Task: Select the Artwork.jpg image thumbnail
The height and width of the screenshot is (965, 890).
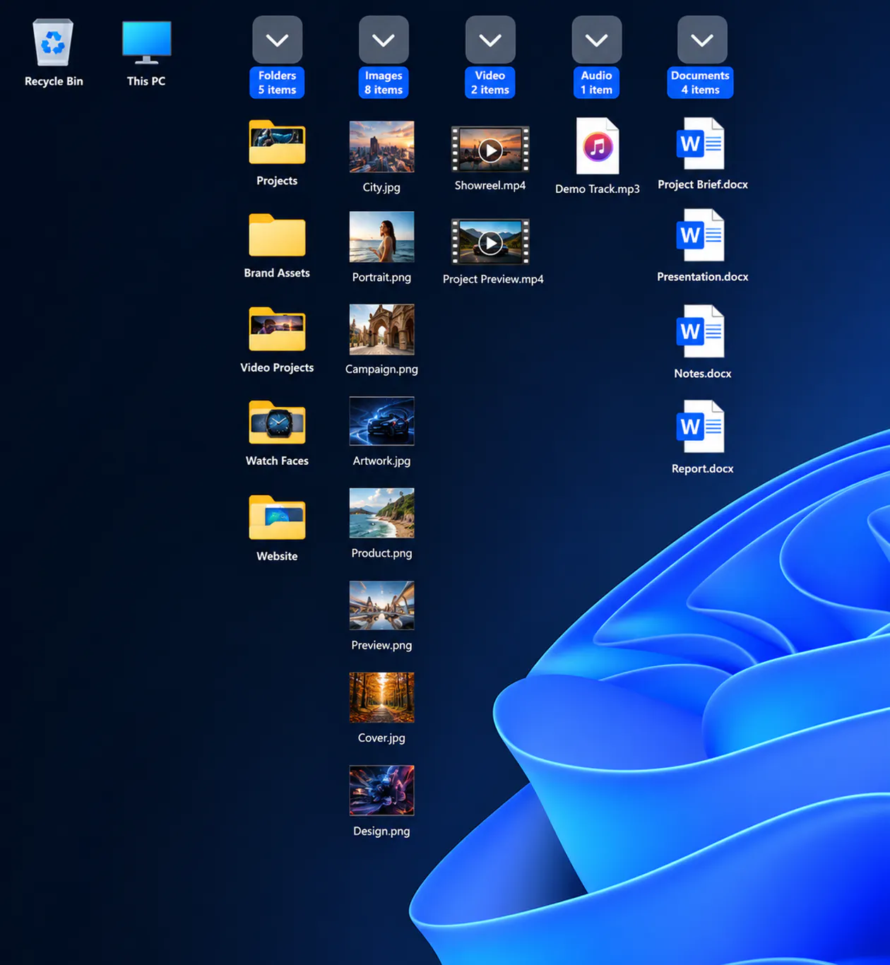Action: click(381, 421)
